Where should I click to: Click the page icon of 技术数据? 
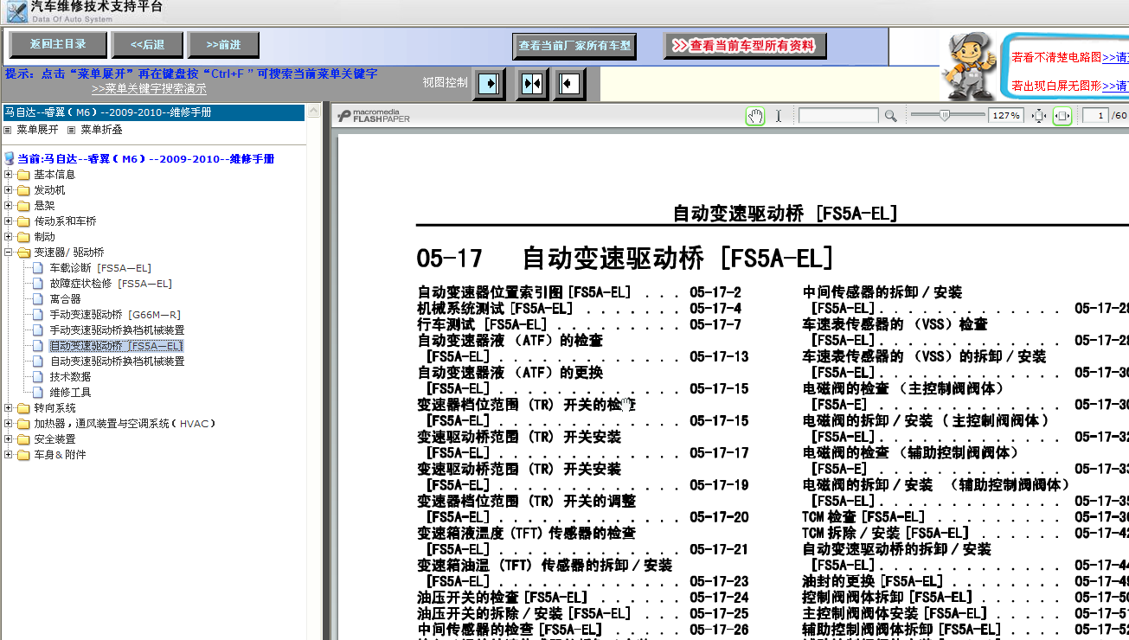[37, 377]
